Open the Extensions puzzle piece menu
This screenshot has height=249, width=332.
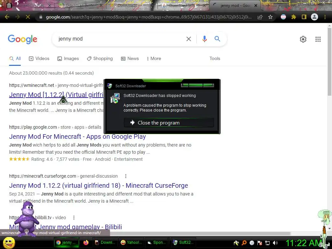[x=293, y=17]
